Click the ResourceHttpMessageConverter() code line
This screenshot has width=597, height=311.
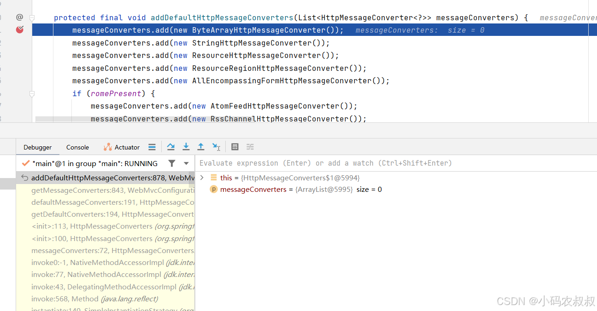(x=205, y=55)
